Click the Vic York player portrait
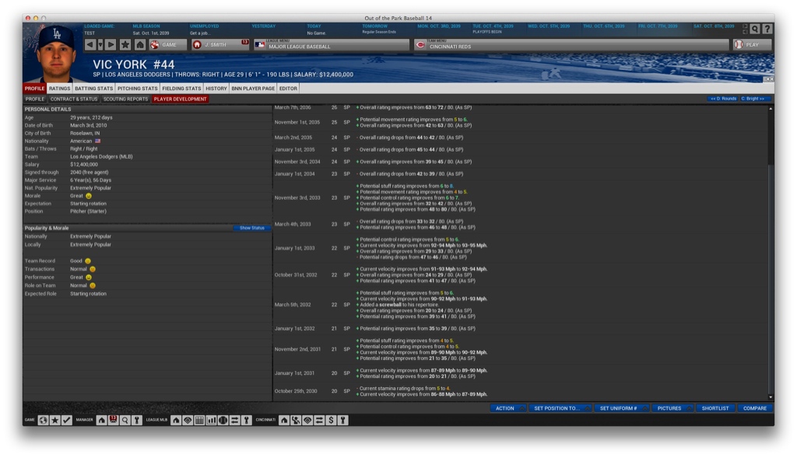The image size is (797, 458). (55, 54)
